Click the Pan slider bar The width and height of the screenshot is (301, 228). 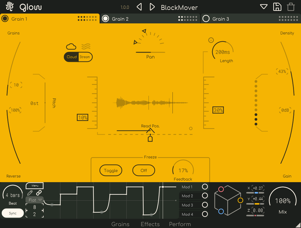click(x=150, y=52)
